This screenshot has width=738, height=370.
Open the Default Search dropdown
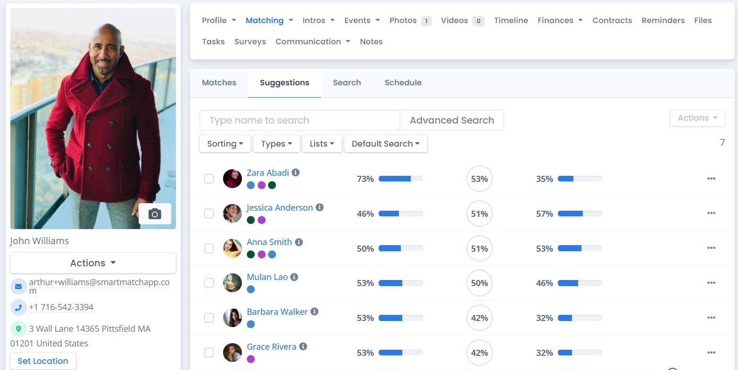coord(385,144)
